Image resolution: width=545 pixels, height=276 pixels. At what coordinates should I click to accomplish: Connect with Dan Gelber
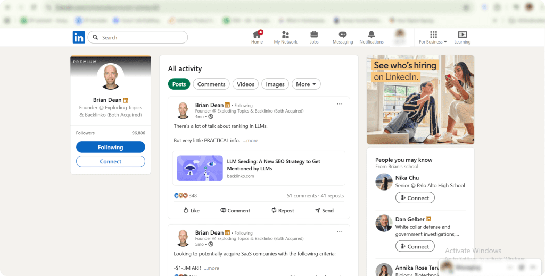pyautogui.click(x=415, y=246)
